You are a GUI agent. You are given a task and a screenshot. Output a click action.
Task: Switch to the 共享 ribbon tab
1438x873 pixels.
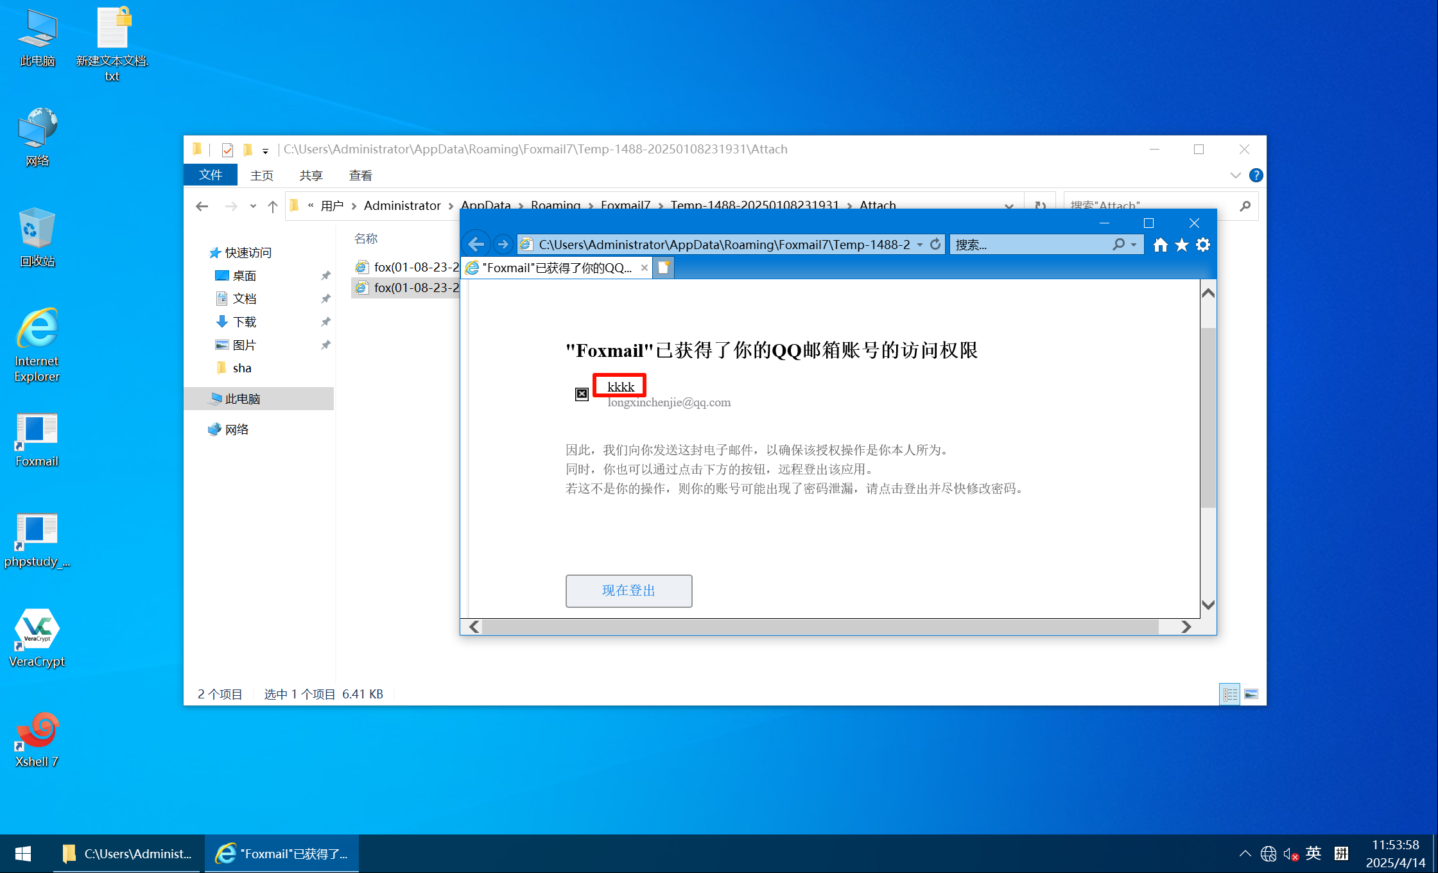311,175
